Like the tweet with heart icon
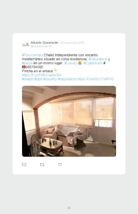The image size is (138, 214). [x=60, y=165]
